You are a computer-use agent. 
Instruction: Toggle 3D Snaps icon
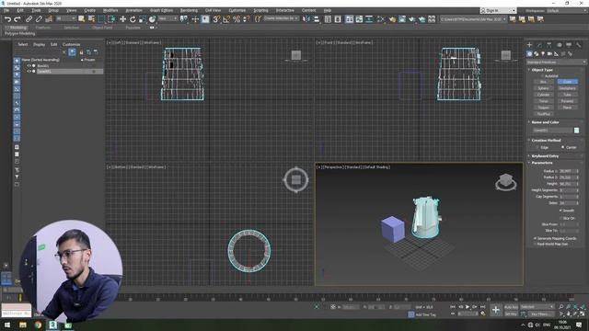pos(216,19)
